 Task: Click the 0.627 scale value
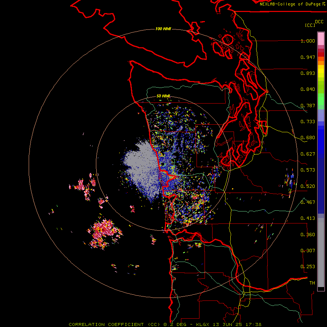coord(308,154)
